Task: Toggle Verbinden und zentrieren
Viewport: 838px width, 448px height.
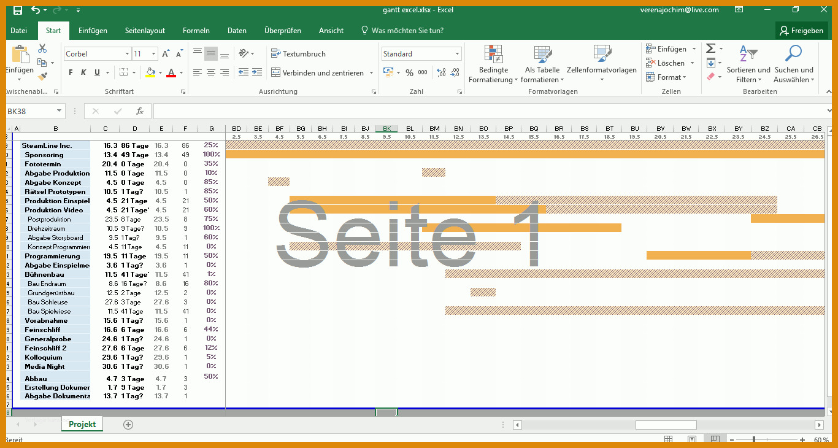Action: (x=317, y=72)
